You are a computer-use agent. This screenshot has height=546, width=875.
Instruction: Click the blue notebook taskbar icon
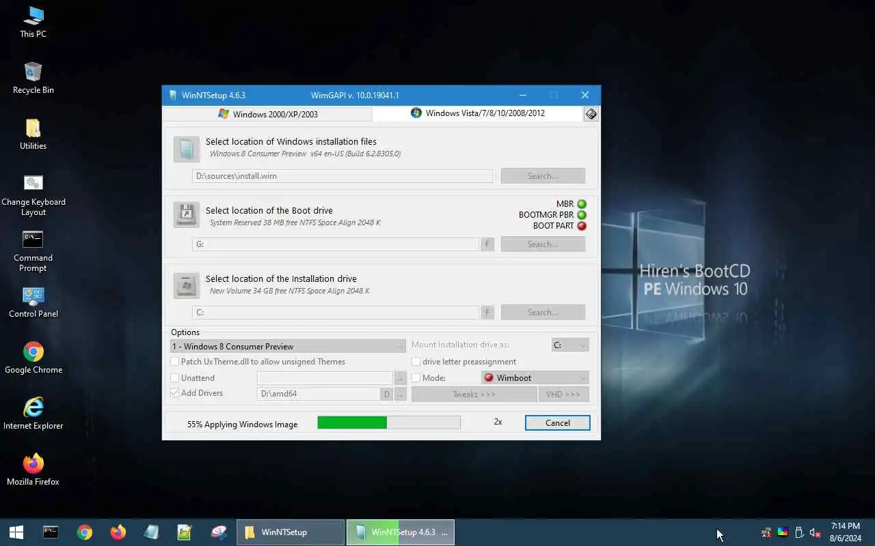pos(152,532)
